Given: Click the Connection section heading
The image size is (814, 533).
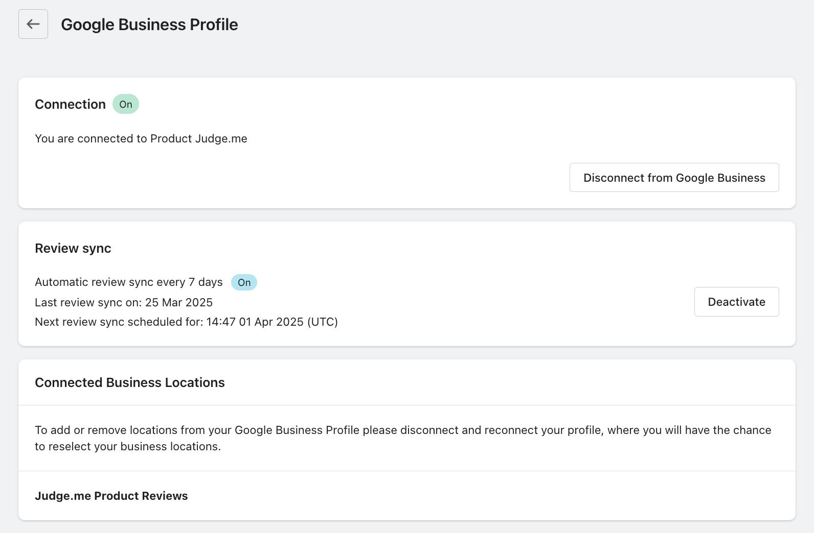Looking at the screenshot, I should [70, 104].
